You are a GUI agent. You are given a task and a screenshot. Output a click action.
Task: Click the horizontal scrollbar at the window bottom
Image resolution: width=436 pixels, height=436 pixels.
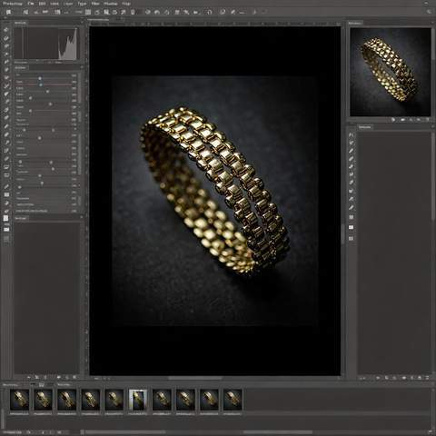(x=278, y=432)
